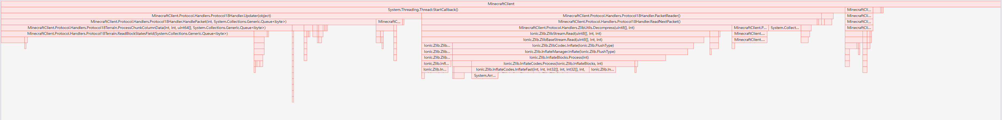Click the Ionic.Zlib.InflateBlocks.Process(int) frame
The image size is (1002, 120).
559,58
